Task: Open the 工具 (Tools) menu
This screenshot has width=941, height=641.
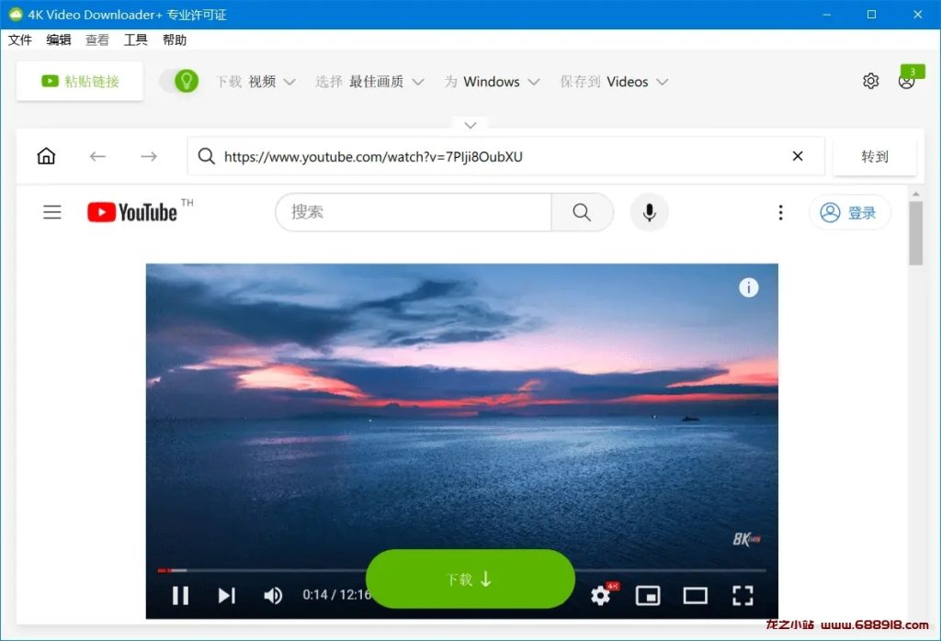Action: click(x=136, y=39)
